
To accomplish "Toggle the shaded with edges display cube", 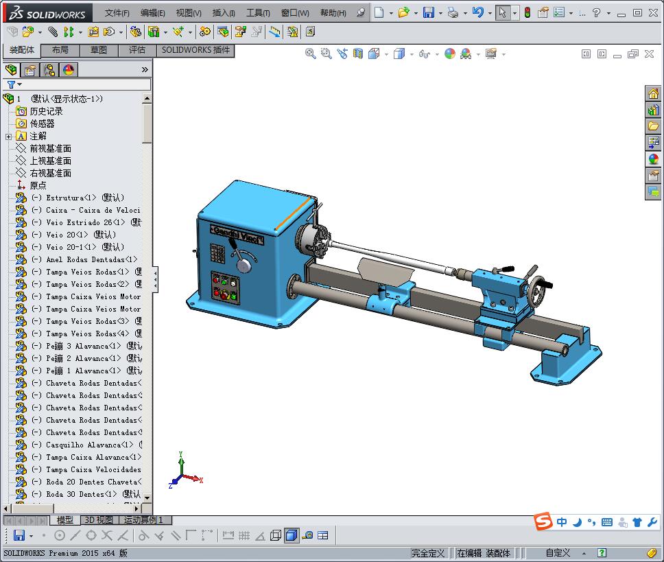I will point(292,535).
